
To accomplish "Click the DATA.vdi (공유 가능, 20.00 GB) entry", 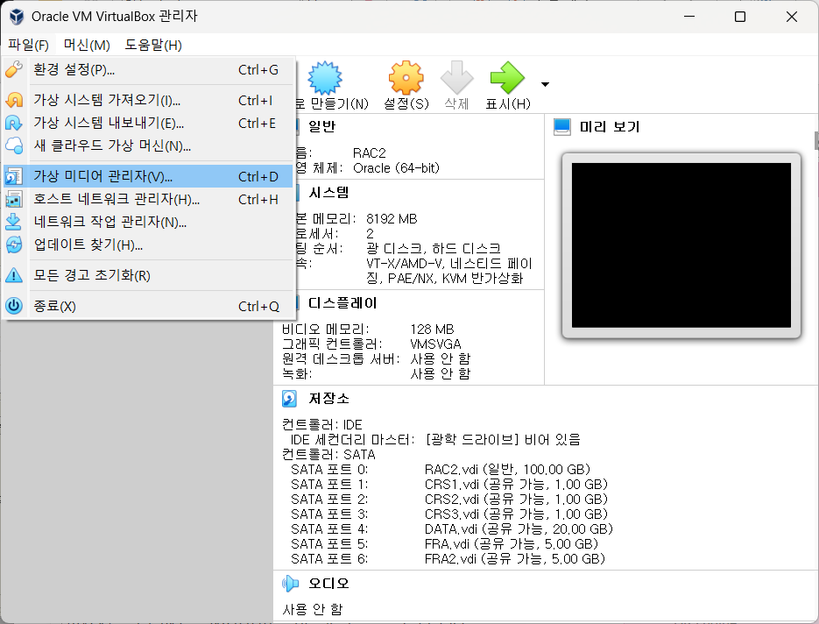I will 519,528.
